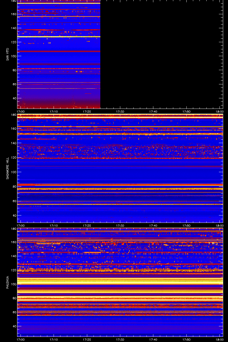This screenshot has width=228, height=342.
Task: Select the 120 tick on San Vito axis
Action: [x=13, y=42]
